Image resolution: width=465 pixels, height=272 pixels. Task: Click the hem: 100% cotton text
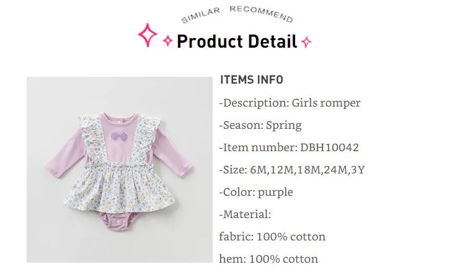pyautogui.click(x=268, y=259)
